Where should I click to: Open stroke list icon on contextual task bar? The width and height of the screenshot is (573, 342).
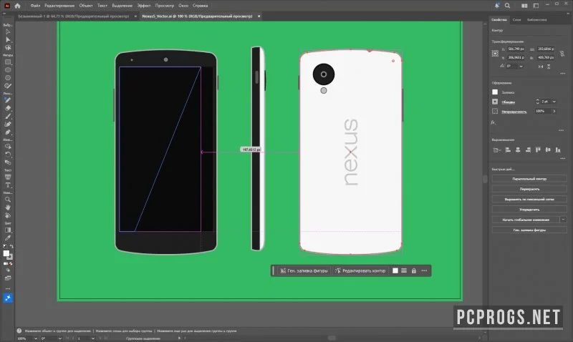(404, 271)
